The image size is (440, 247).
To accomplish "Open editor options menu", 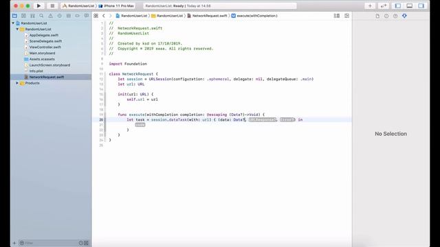I will tap(337, 16).
